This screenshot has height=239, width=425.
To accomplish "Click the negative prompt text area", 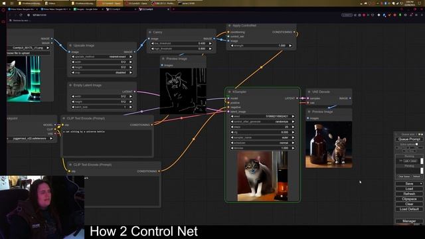I will (114, 191).
